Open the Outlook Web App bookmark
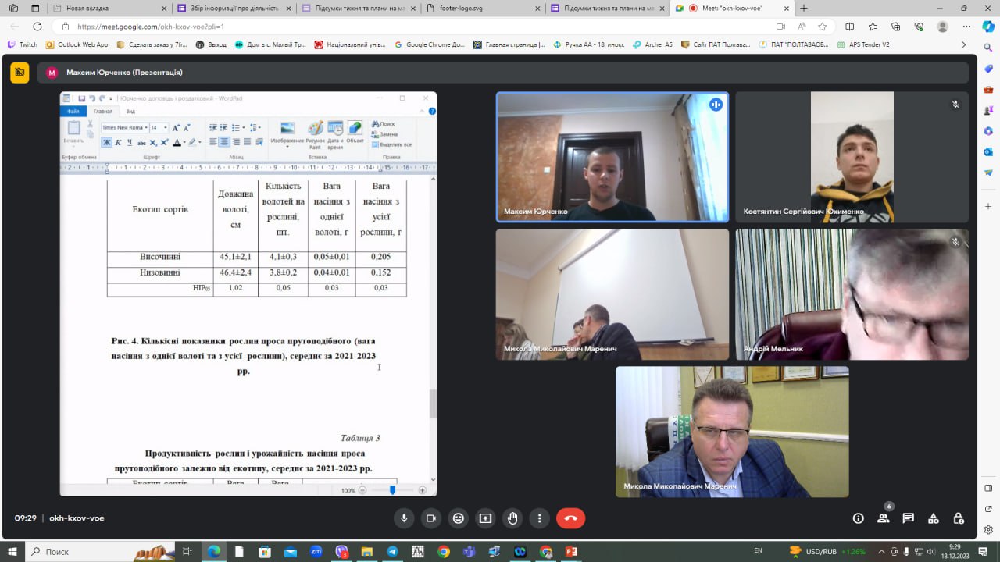Viewport: 1000px width, 562px height. [x=77, y=44]
